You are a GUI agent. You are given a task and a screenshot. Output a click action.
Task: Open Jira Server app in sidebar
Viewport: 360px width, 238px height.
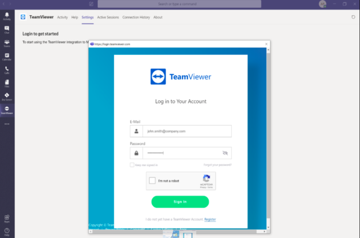point(7,97)
